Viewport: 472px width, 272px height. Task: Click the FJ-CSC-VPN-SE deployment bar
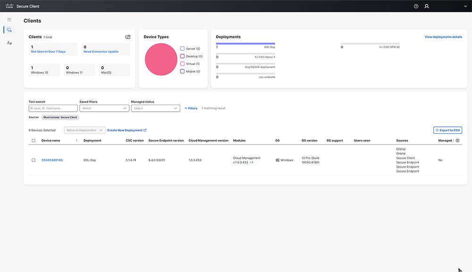(370, 43)
